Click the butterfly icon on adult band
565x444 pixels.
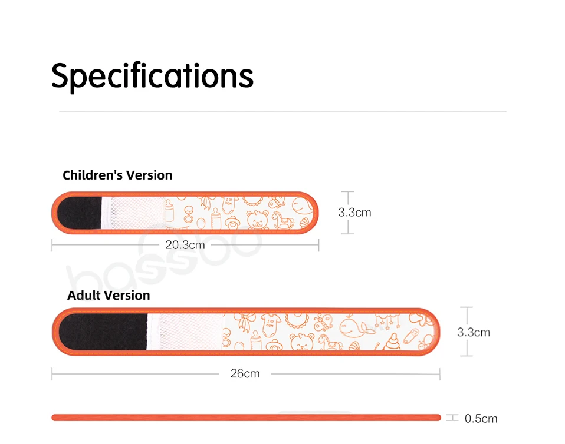pos(323,322)
